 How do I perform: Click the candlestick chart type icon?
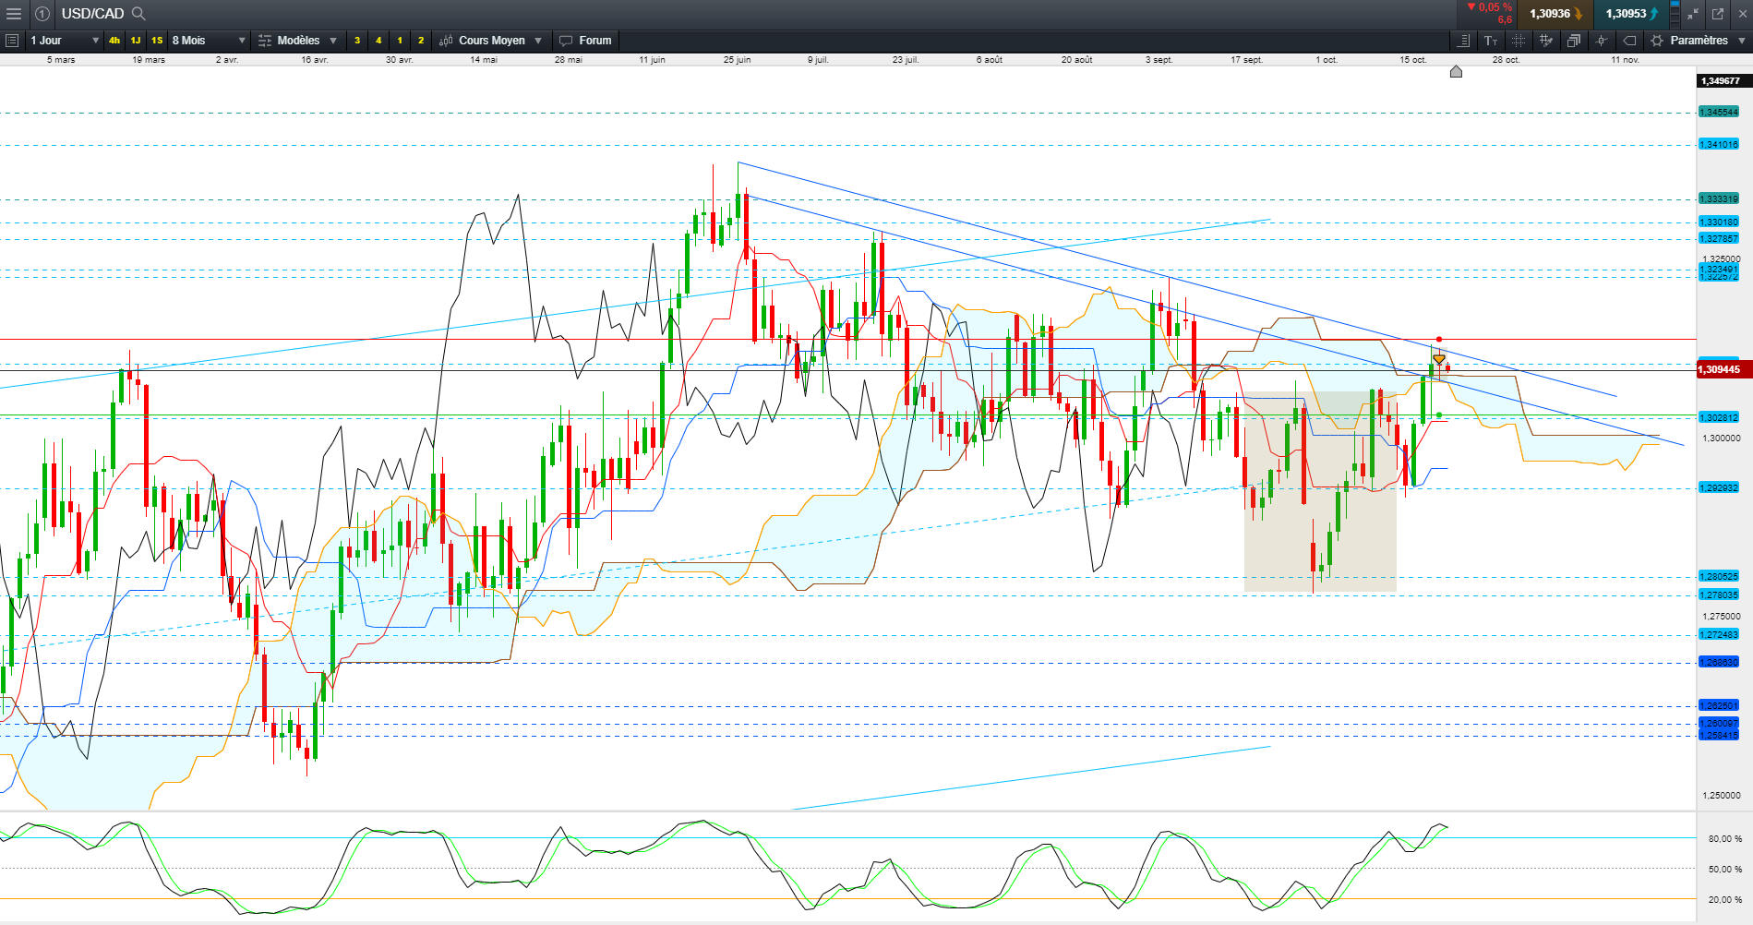446,41
